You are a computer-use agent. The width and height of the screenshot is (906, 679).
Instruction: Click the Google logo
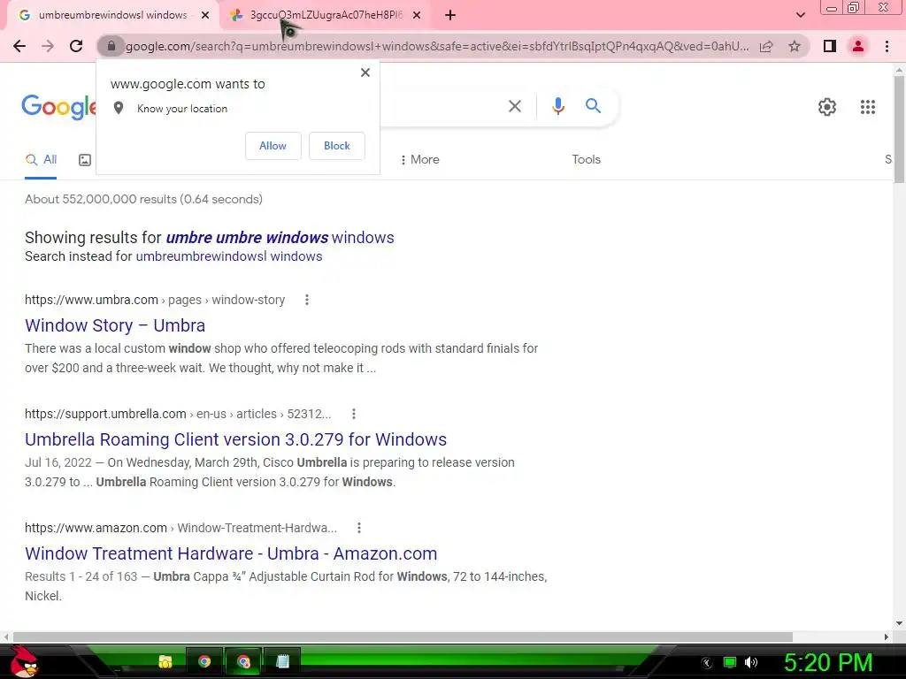click(59, 107)
